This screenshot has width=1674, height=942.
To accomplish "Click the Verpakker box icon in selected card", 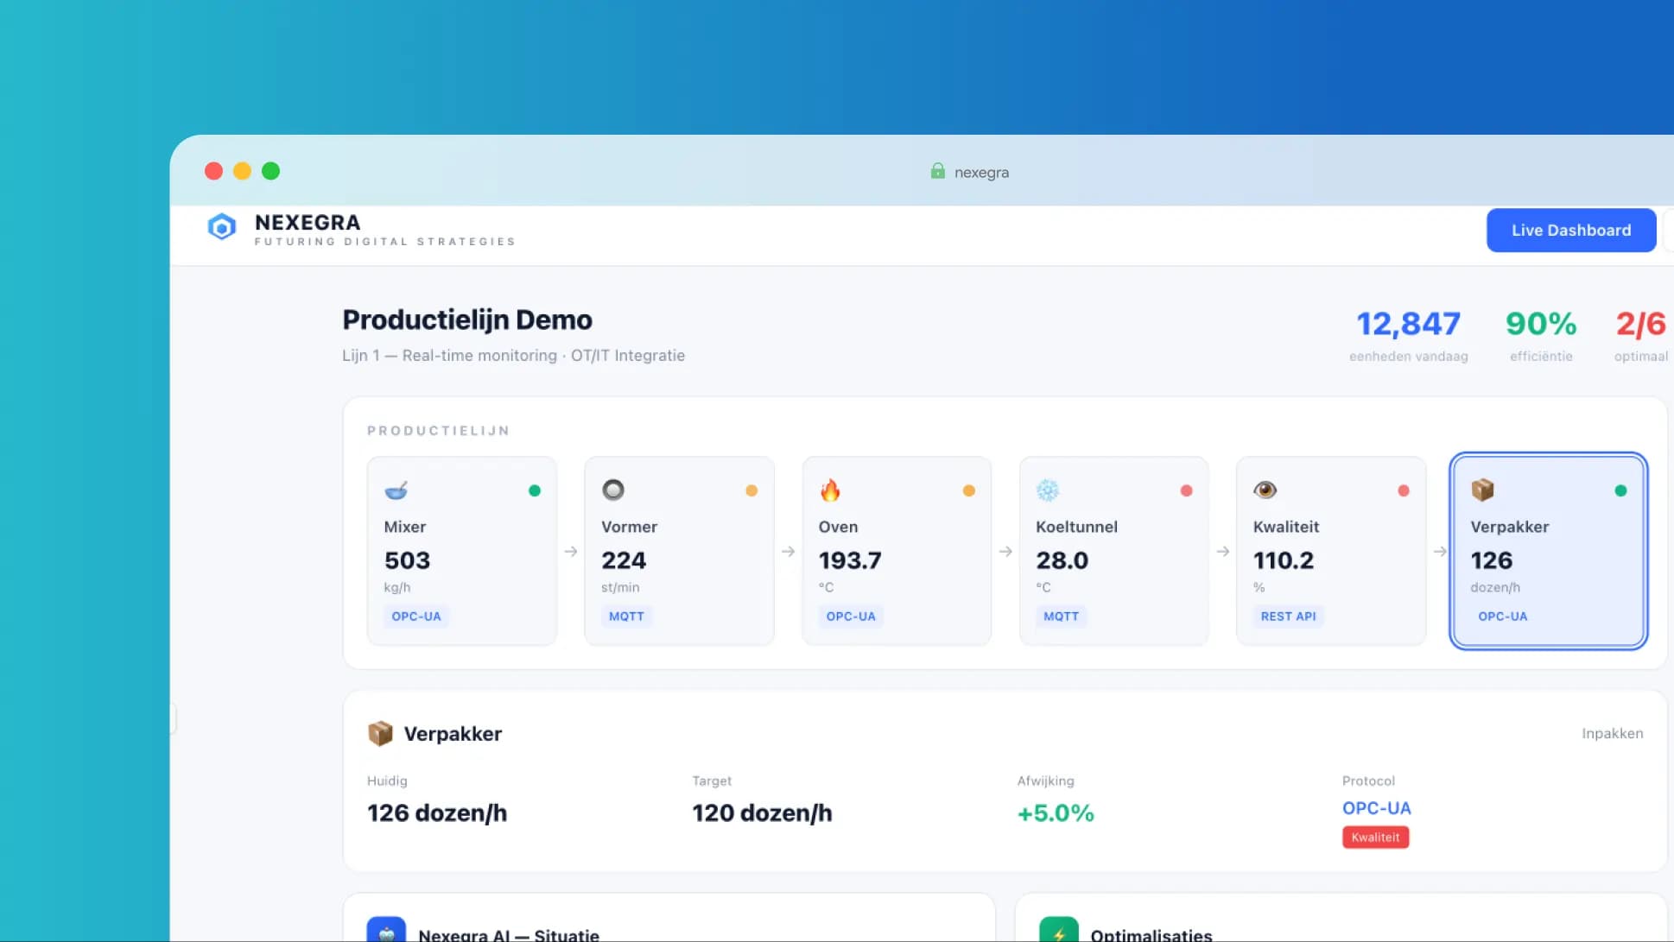I will pyautogui.click(x=1482, y=490).
